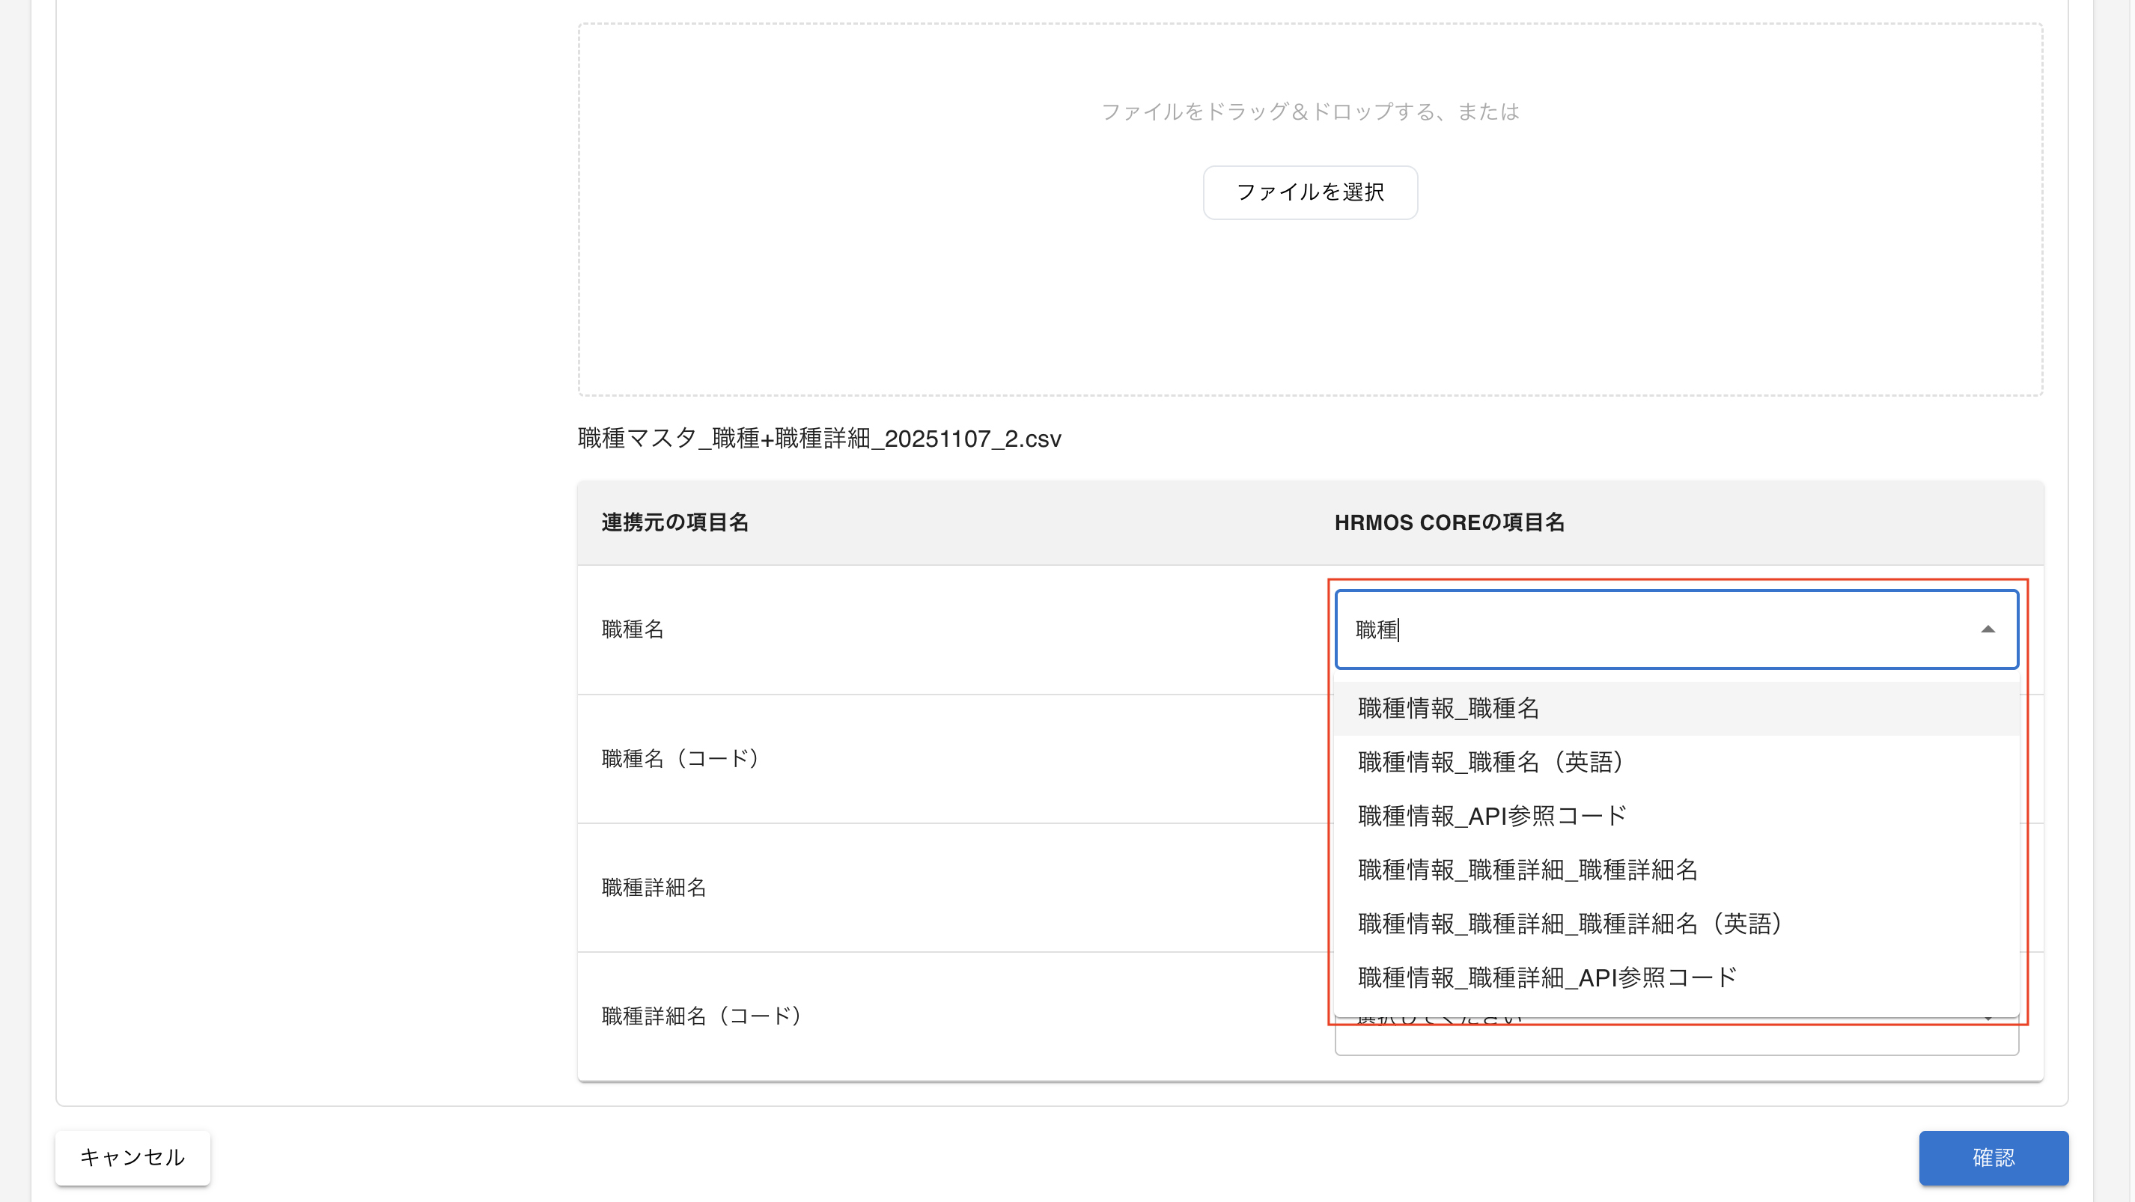Choose 職種情報_職種詳細_職種詳細名（英語） option
Screen dimensions: 2135x1202
click(x=1571, y=924)
